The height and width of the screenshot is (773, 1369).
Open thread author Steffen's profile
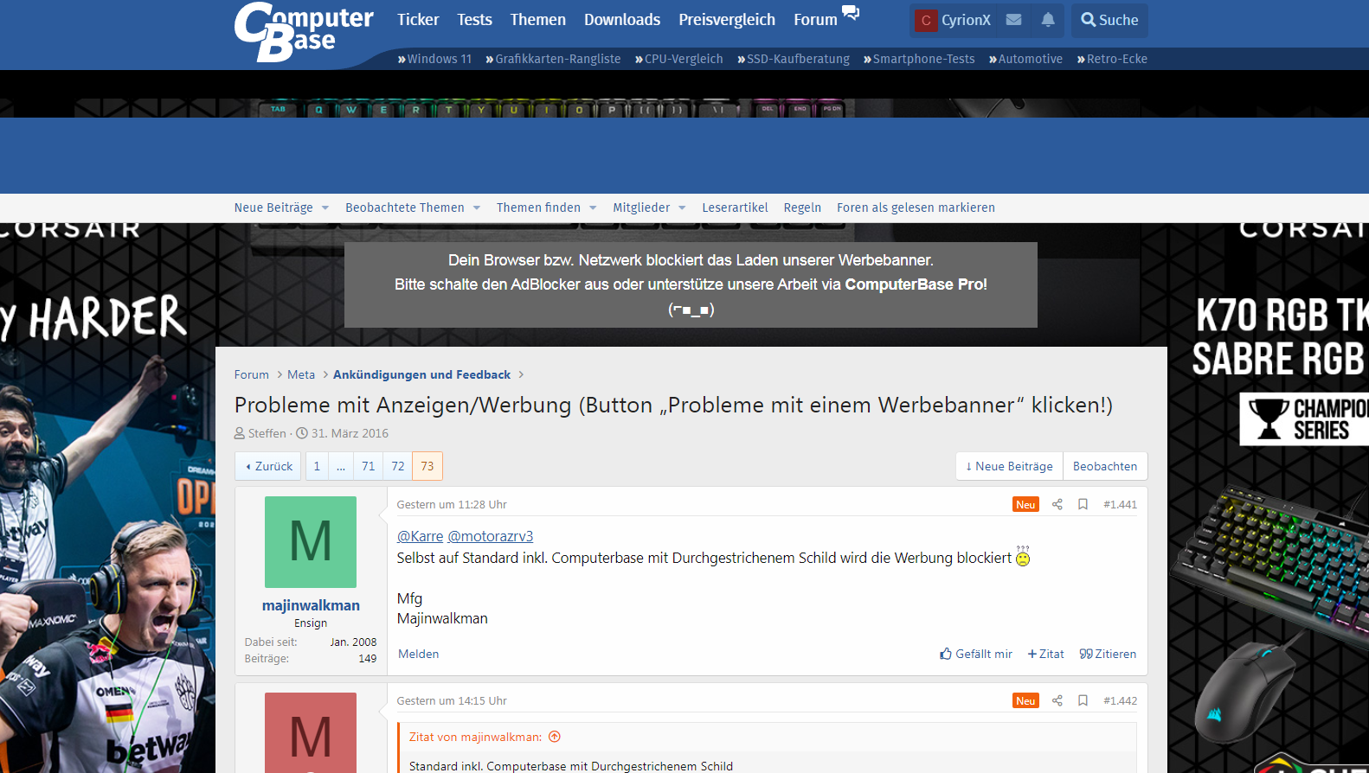pos(267,433)
